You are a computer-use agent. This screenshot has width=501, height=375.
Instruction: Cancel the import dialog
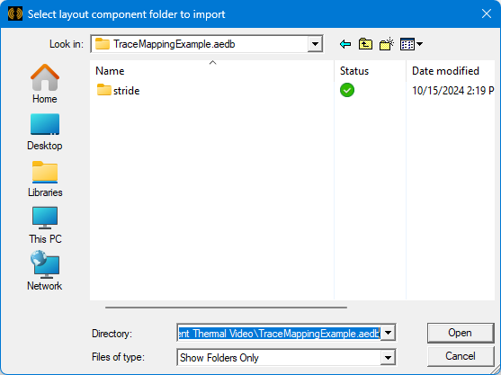pyautogui.click(x=461, y=356)
